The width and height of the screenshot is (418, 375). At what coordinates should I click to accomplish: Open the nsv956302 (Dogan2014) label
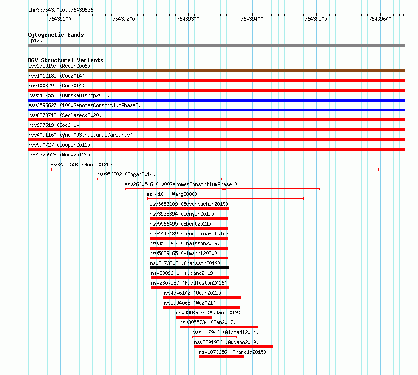pyautogui.click(x=126, y=174)
